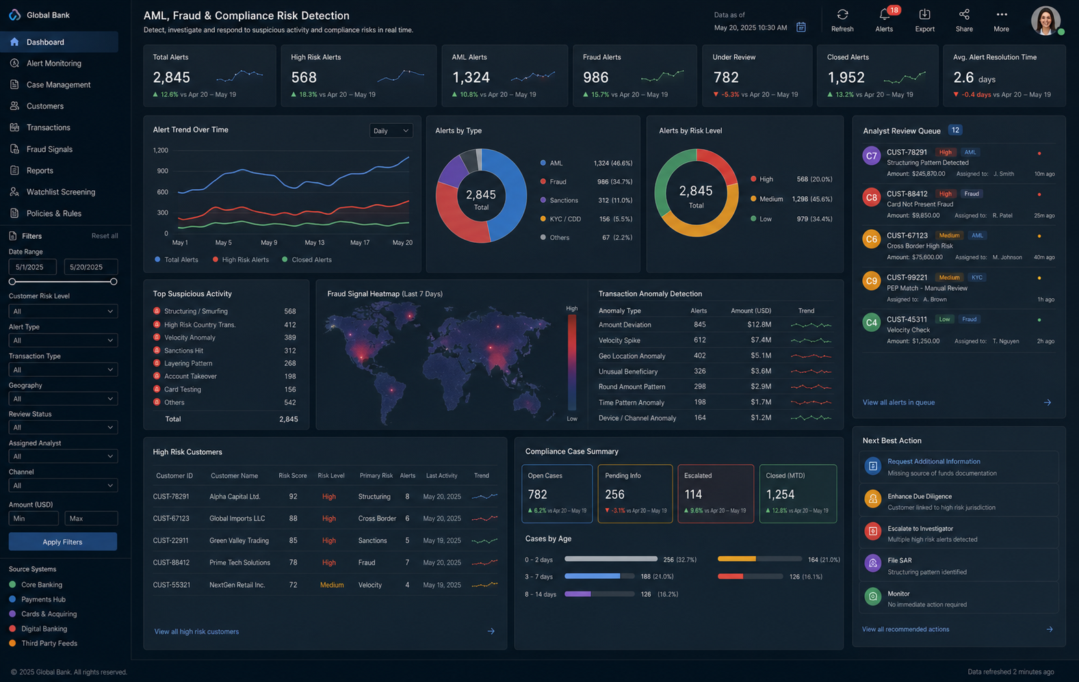Click the C9 avatar for CUST-99221
The image size is (1079, 682).
pyautogui.click(x=871, y=281)
